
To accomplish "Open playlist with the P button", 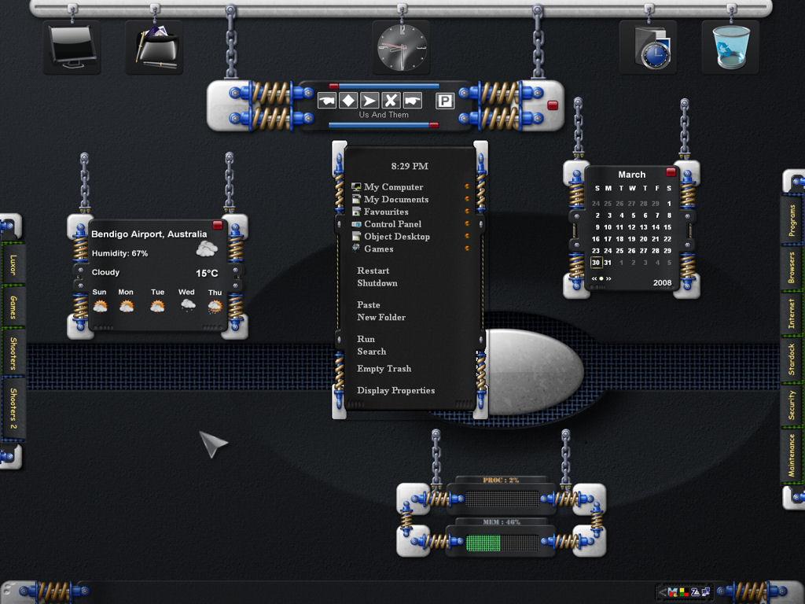I will point(445,101).
